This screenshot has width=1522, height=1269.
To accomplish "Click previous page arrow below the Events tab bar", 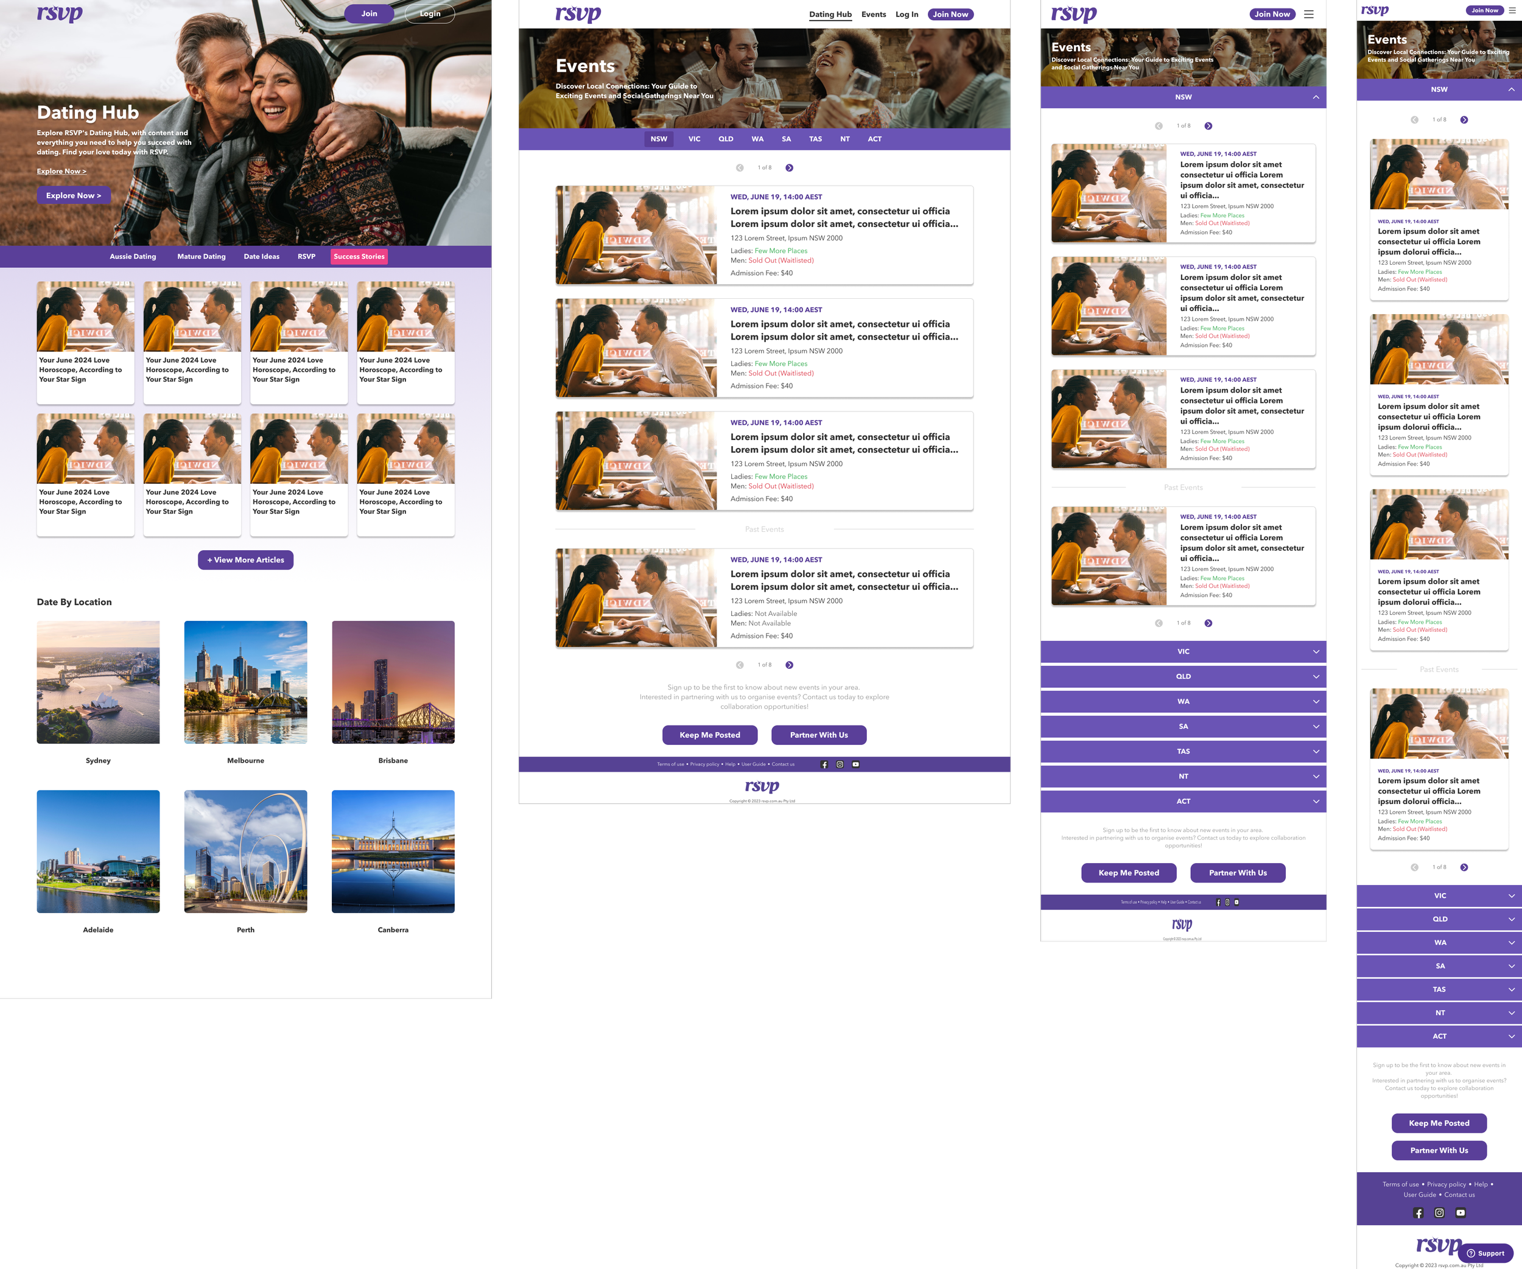I will click(739, 168).
